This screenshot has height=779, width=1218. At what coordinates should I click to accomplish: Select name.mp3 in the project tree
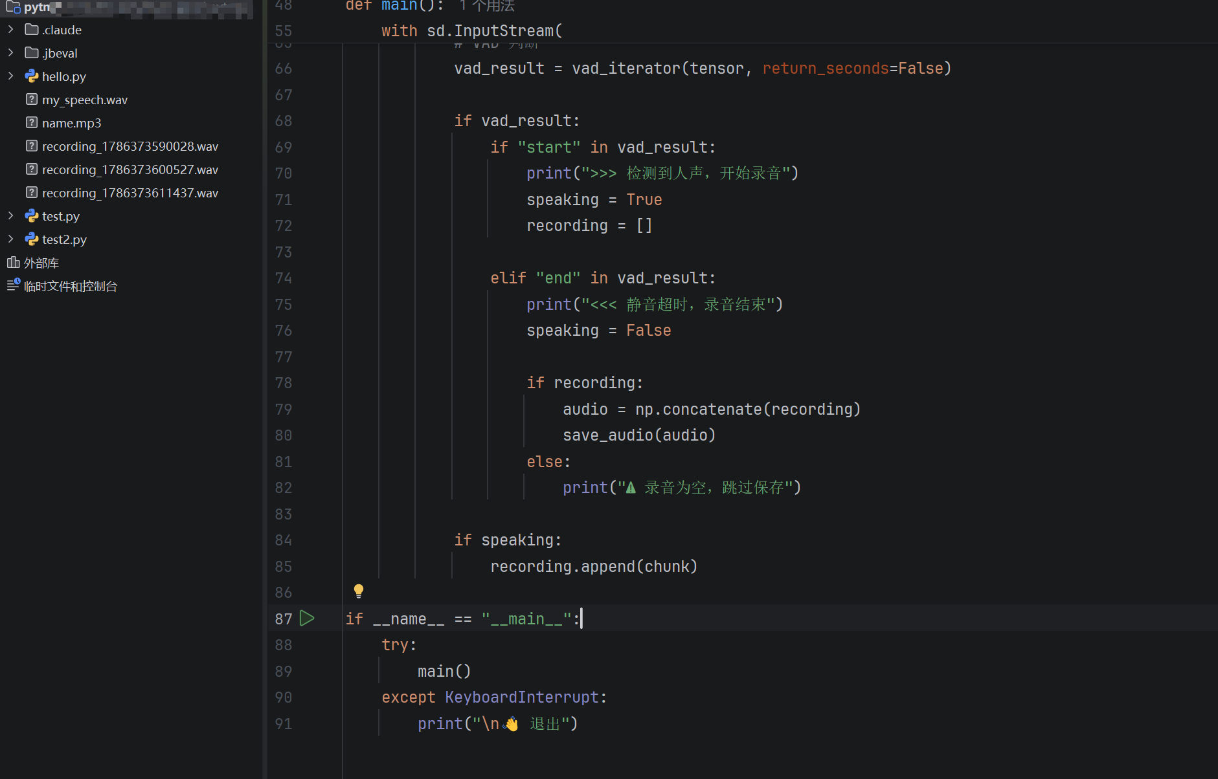tap(72, 123)
